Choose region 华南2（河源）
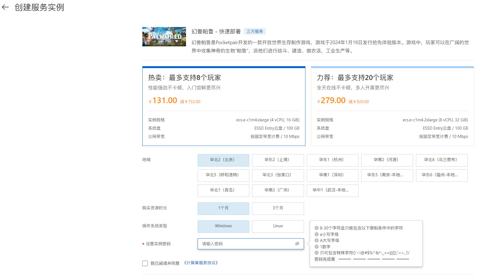This screenshot has width=495, height=278. tap(387, 160)
